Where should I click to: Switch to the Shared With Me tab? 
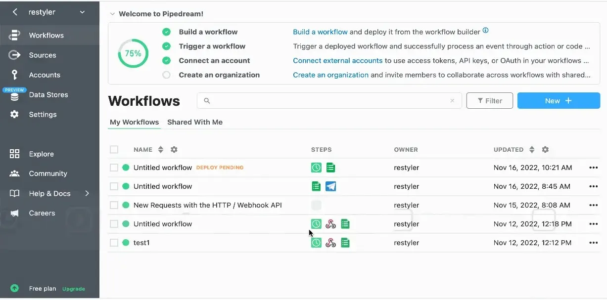[x=195, y=122]
